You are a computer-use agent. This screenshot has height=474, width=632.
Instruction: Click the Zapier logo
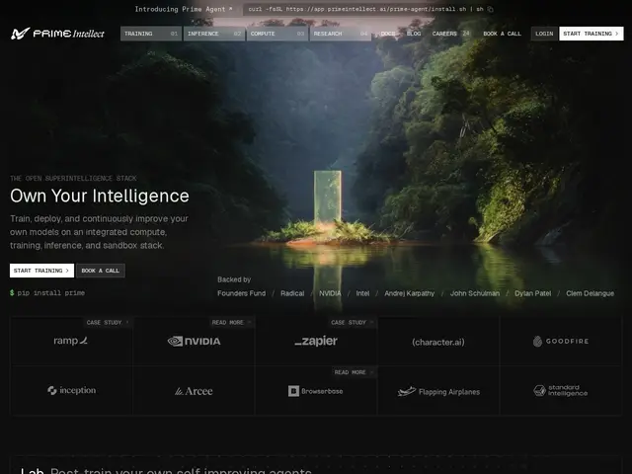pos(316,341)
